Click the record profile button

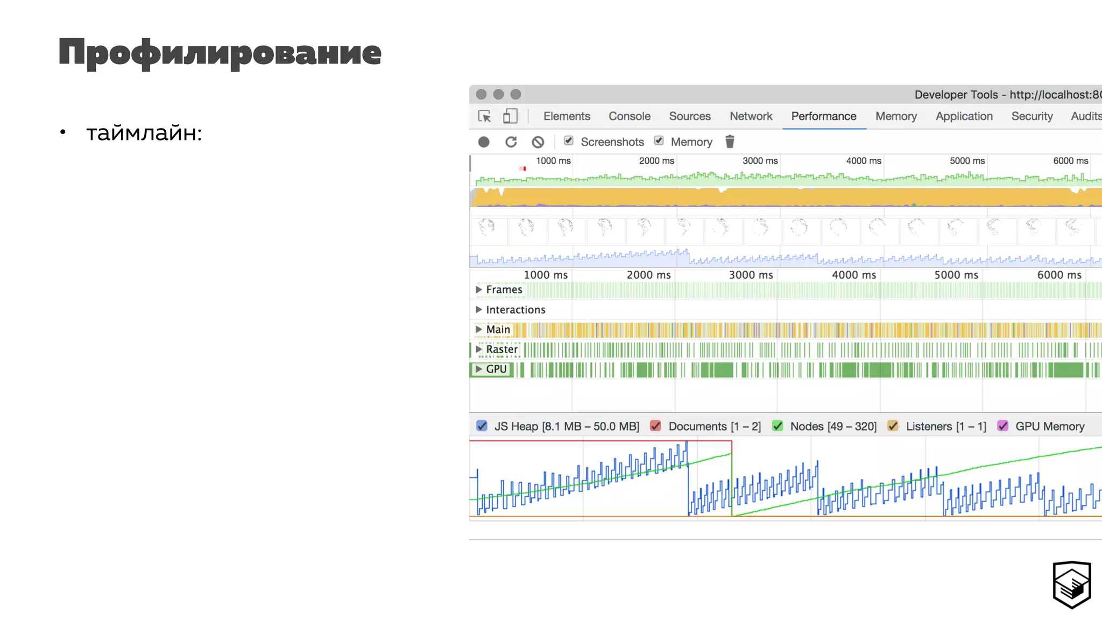tap(484, 142)
